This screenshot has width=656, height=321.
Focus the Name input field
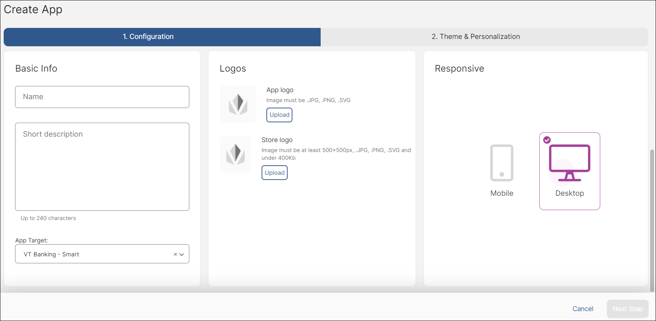click(x=102, y=97)
